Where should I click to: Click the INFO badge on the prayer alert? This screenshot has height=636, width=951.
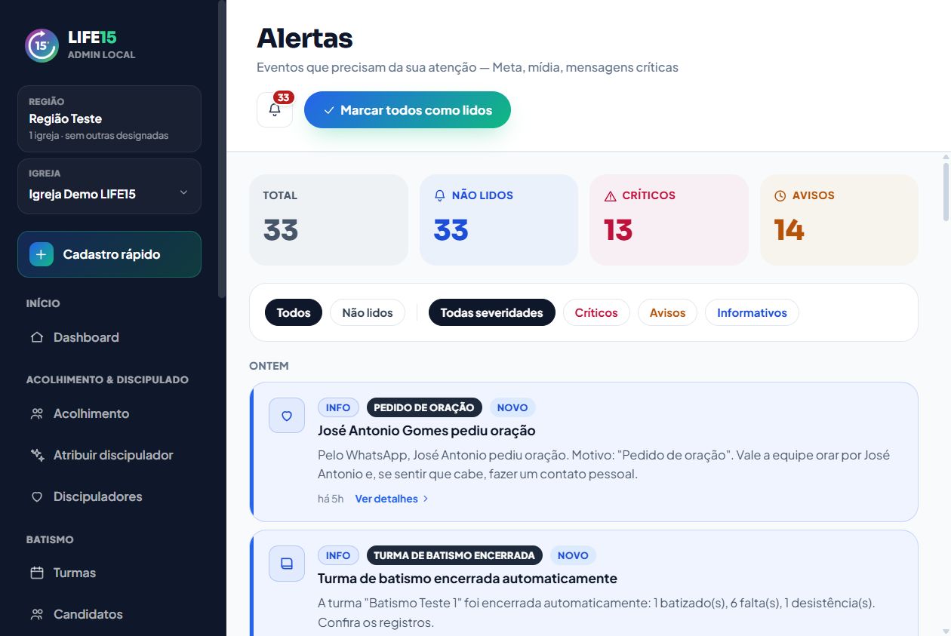tap(338, 407)
